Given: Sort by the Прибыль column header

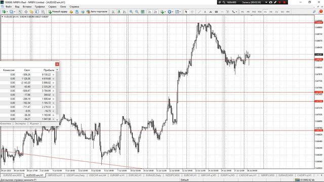Looking at the screenshot, I should pos(49,70).
